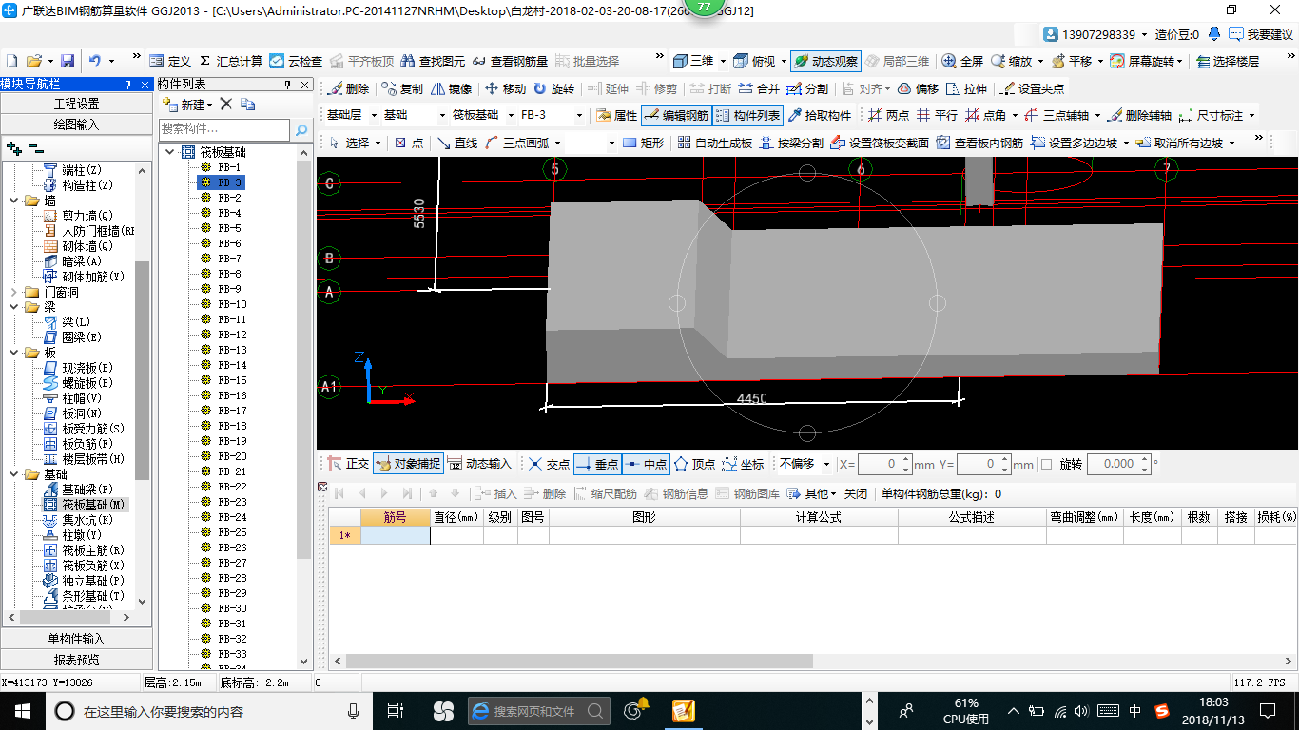
Task: Collapse 基础 folder in navigation tree
Action: click(14, 474)
